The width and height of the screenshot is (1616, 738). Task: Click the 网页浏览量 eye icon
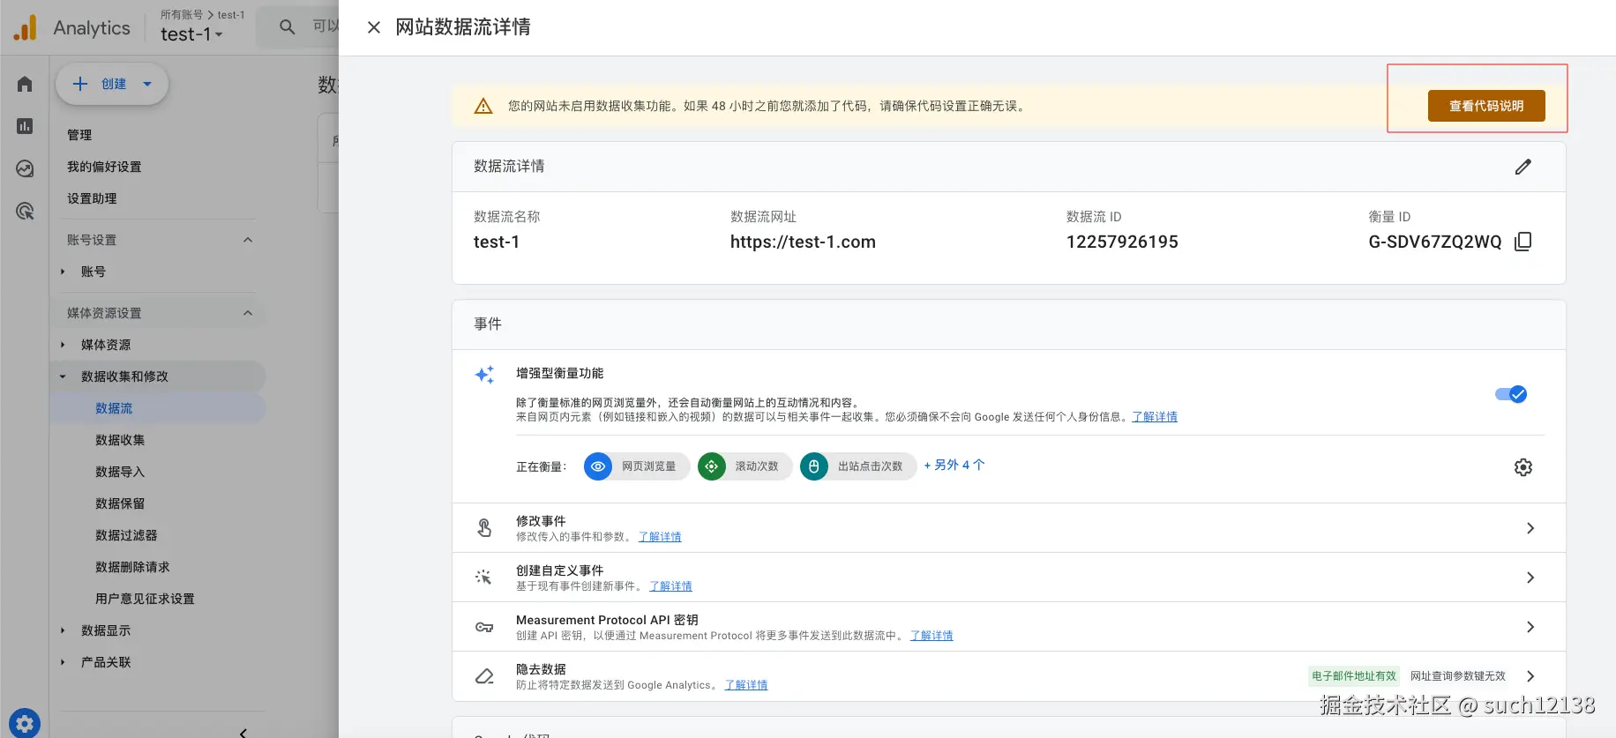tap(598, 466)
